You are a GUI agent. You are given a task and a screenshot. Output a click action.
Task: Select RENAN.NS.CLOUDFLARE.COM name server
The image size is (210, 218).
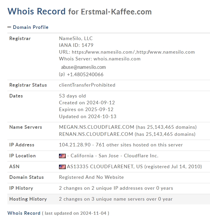[x=96, y=134]
